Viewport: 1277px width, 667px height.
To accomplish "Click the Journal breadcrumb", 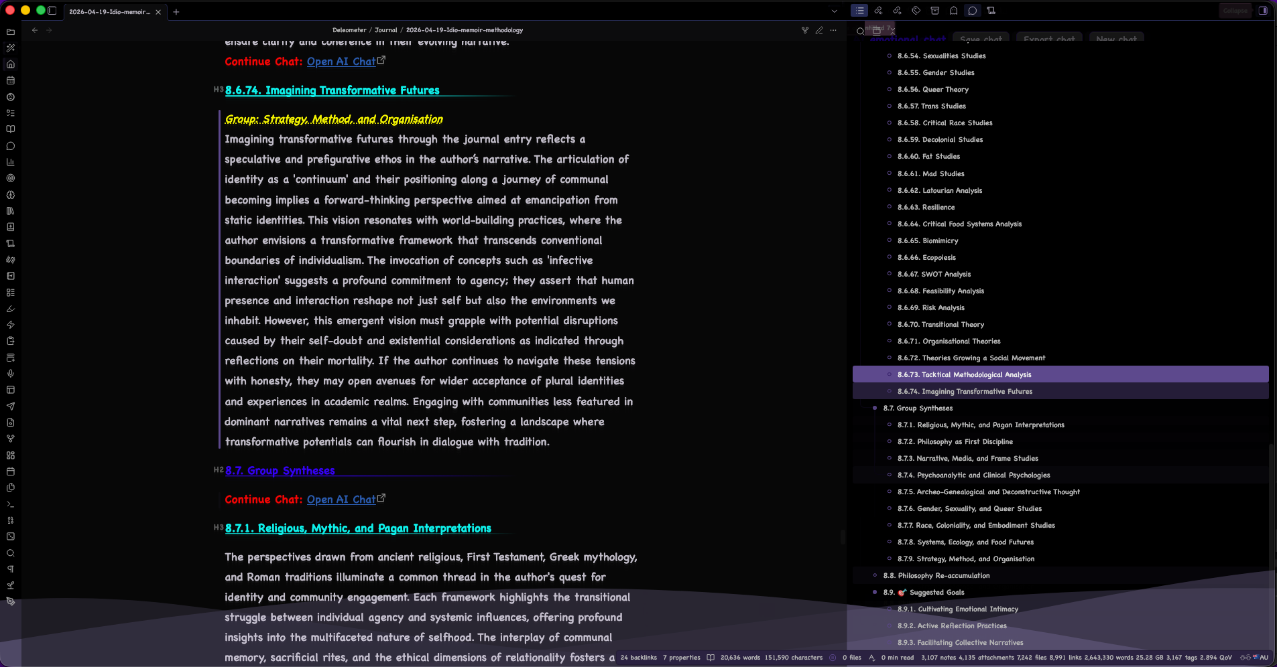I will [385, 30].
